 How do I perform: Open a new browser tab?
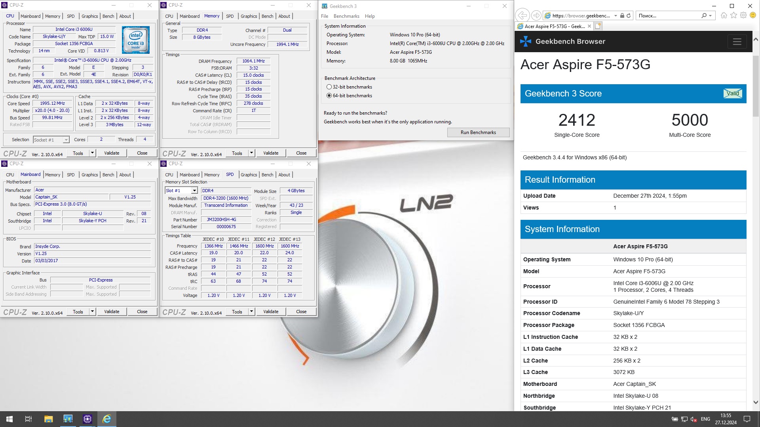598,26
